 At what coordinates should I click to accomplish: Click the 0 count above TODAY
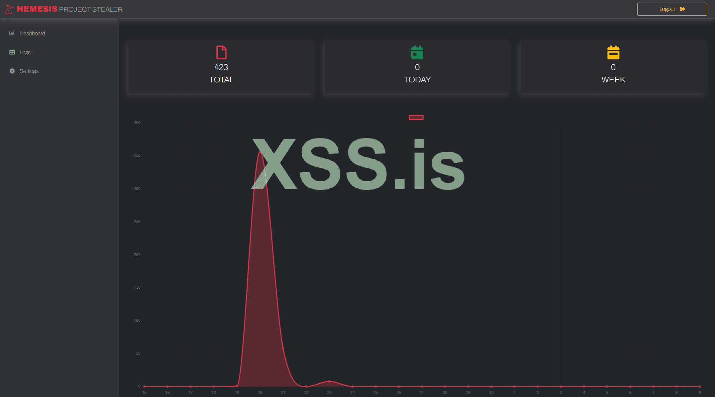417,67
